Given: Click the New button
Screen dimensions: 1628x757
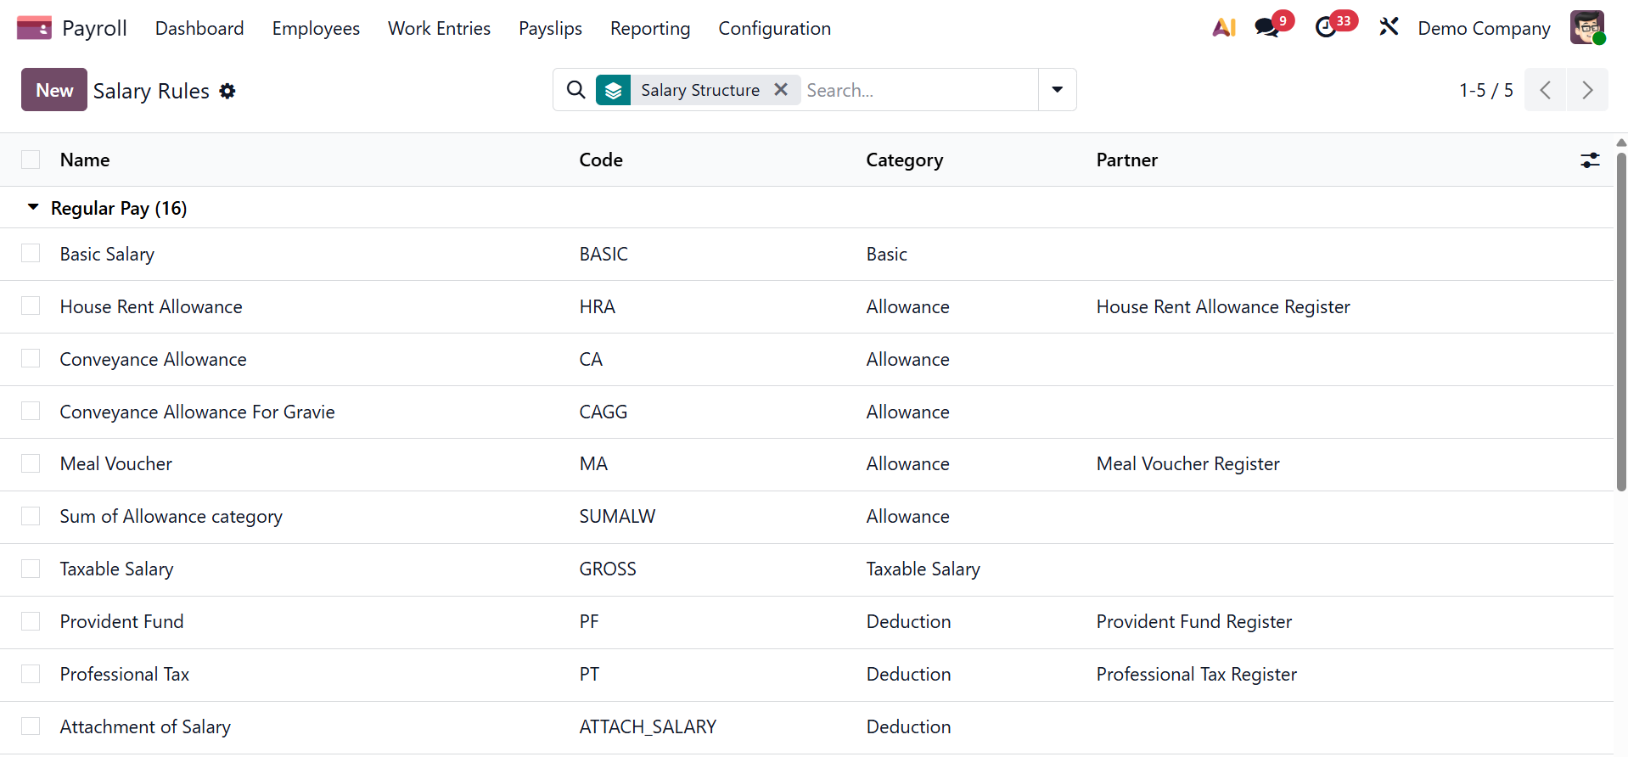Looking at the screenshot, I should (54, 90).
